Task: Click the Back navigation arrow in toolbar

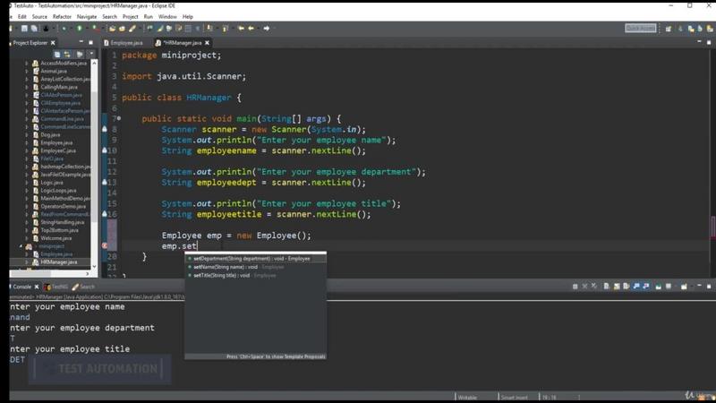Action: (x=251, y=29)
